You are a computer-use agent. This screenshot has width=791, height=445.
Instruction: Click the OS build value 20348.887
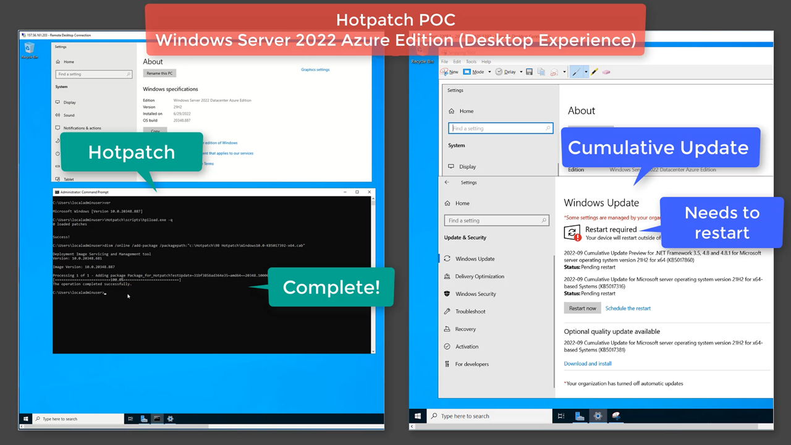(x=182, y=121)
